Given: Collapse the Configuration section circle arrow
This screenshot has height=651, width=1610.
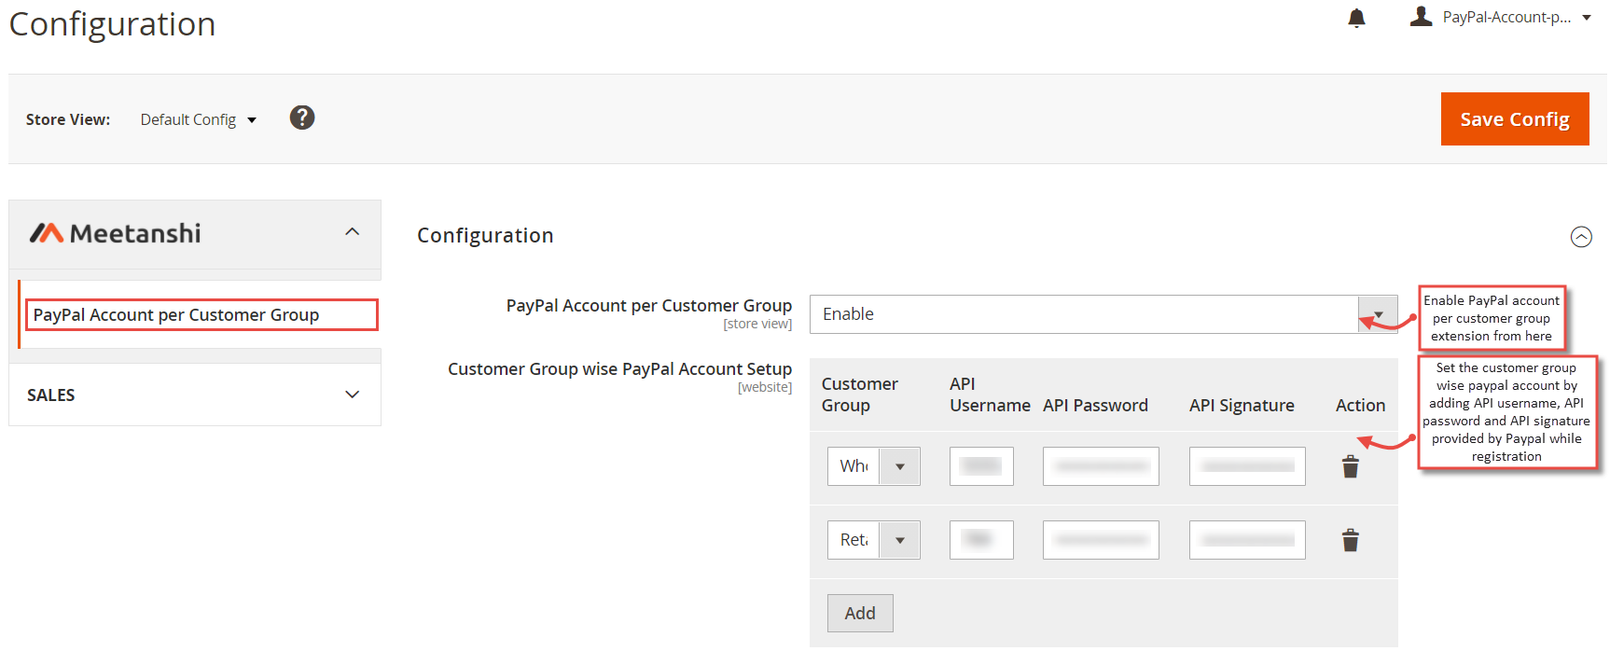Looking at the screenshot, I should tap(1581, 237).
